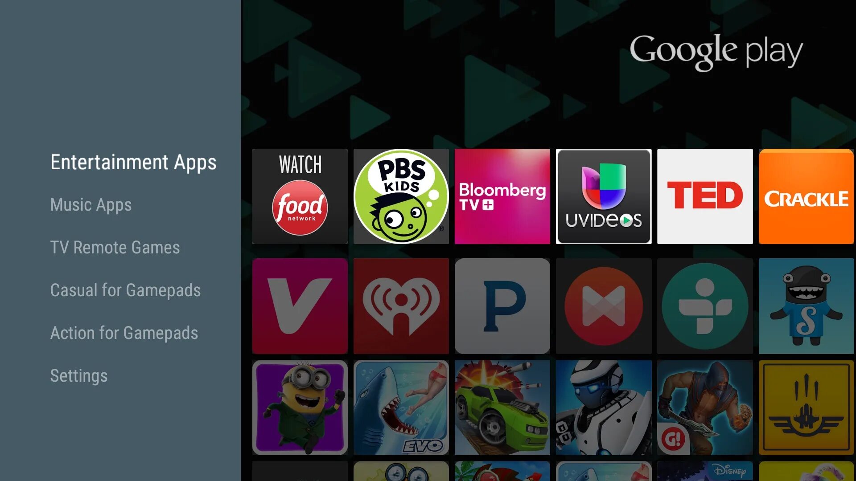Expand Watch Food Network app
Image resolution: width=856 pixels, height=481 pixels.
tap(300, 196)
